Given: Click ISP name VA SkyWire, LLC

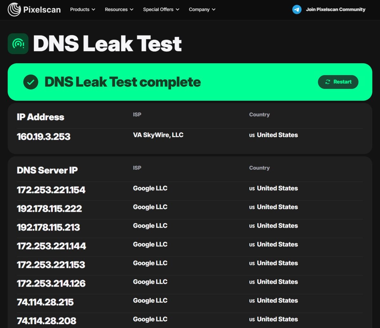Looking at the screenshot, I should 158,135.
